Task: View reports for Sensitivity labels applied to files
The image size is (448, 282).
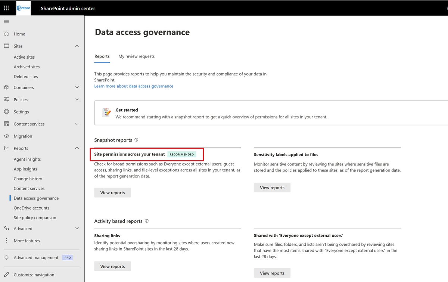Action: pos(272,188)
